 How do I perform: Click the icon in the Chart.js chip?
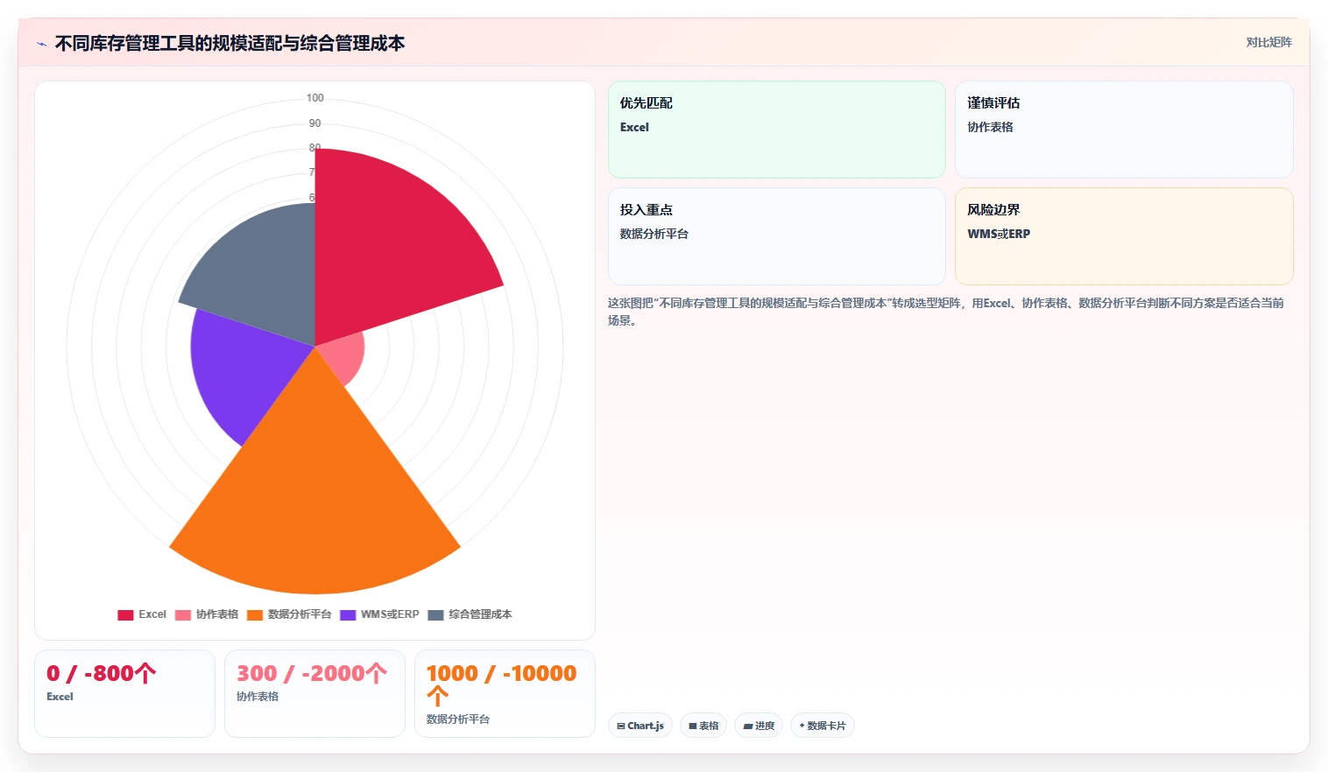coord(621,726)
